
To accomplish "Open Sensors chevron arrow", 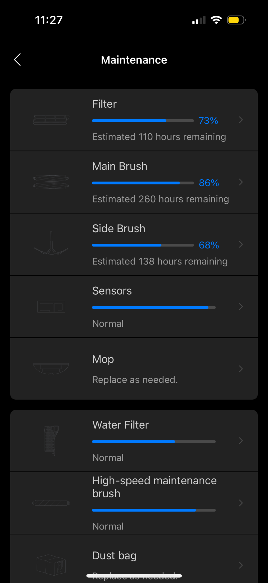I will 241,307.
